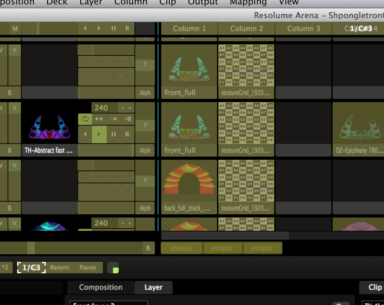384x305 pixels.
Task: Toggle T button on back_full_black layer
Action: (145, 181)
